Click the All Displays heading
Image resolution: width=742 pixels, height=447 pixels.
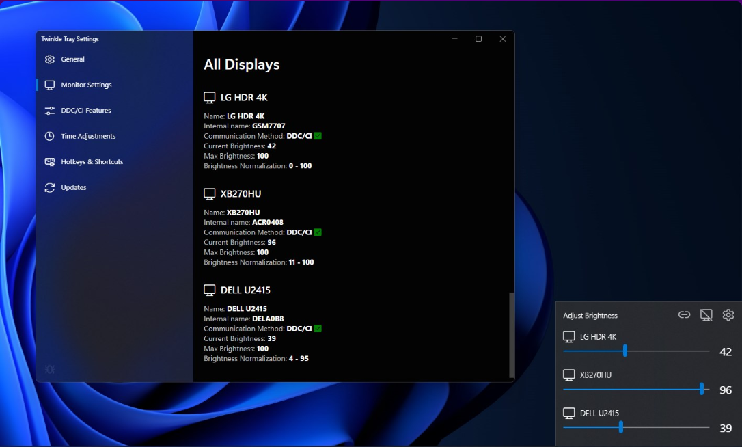coord(242,64)
